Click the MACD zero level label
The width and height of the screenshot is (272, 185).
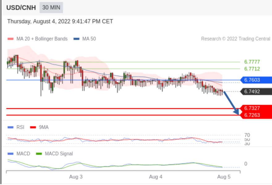(246, 164)
